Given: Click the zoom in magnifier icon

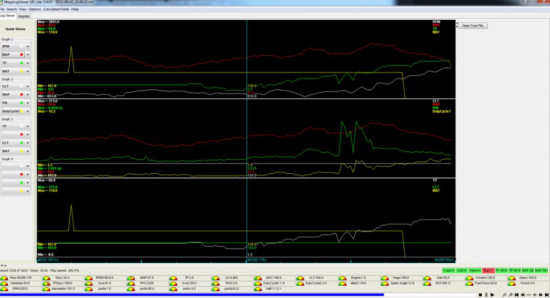Looking at the screenshot, I should click(511, 295).
